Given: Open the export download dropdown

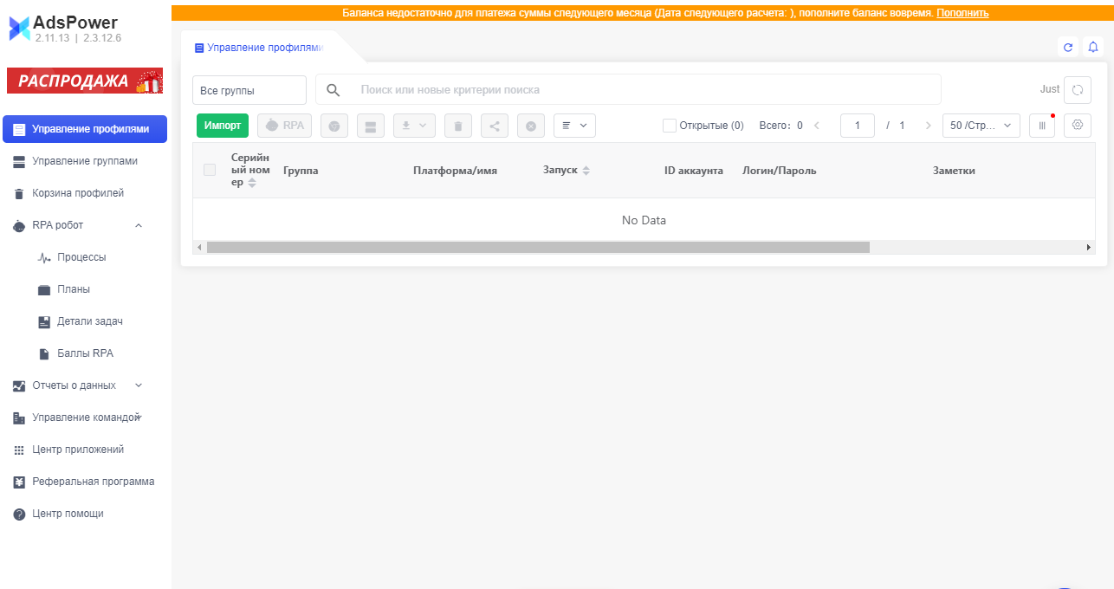Looking at the screenshot, I should click(414, 126).
